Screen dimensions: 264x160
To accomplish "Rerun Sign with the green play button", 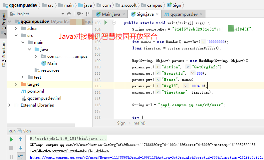I will point(11,139).
